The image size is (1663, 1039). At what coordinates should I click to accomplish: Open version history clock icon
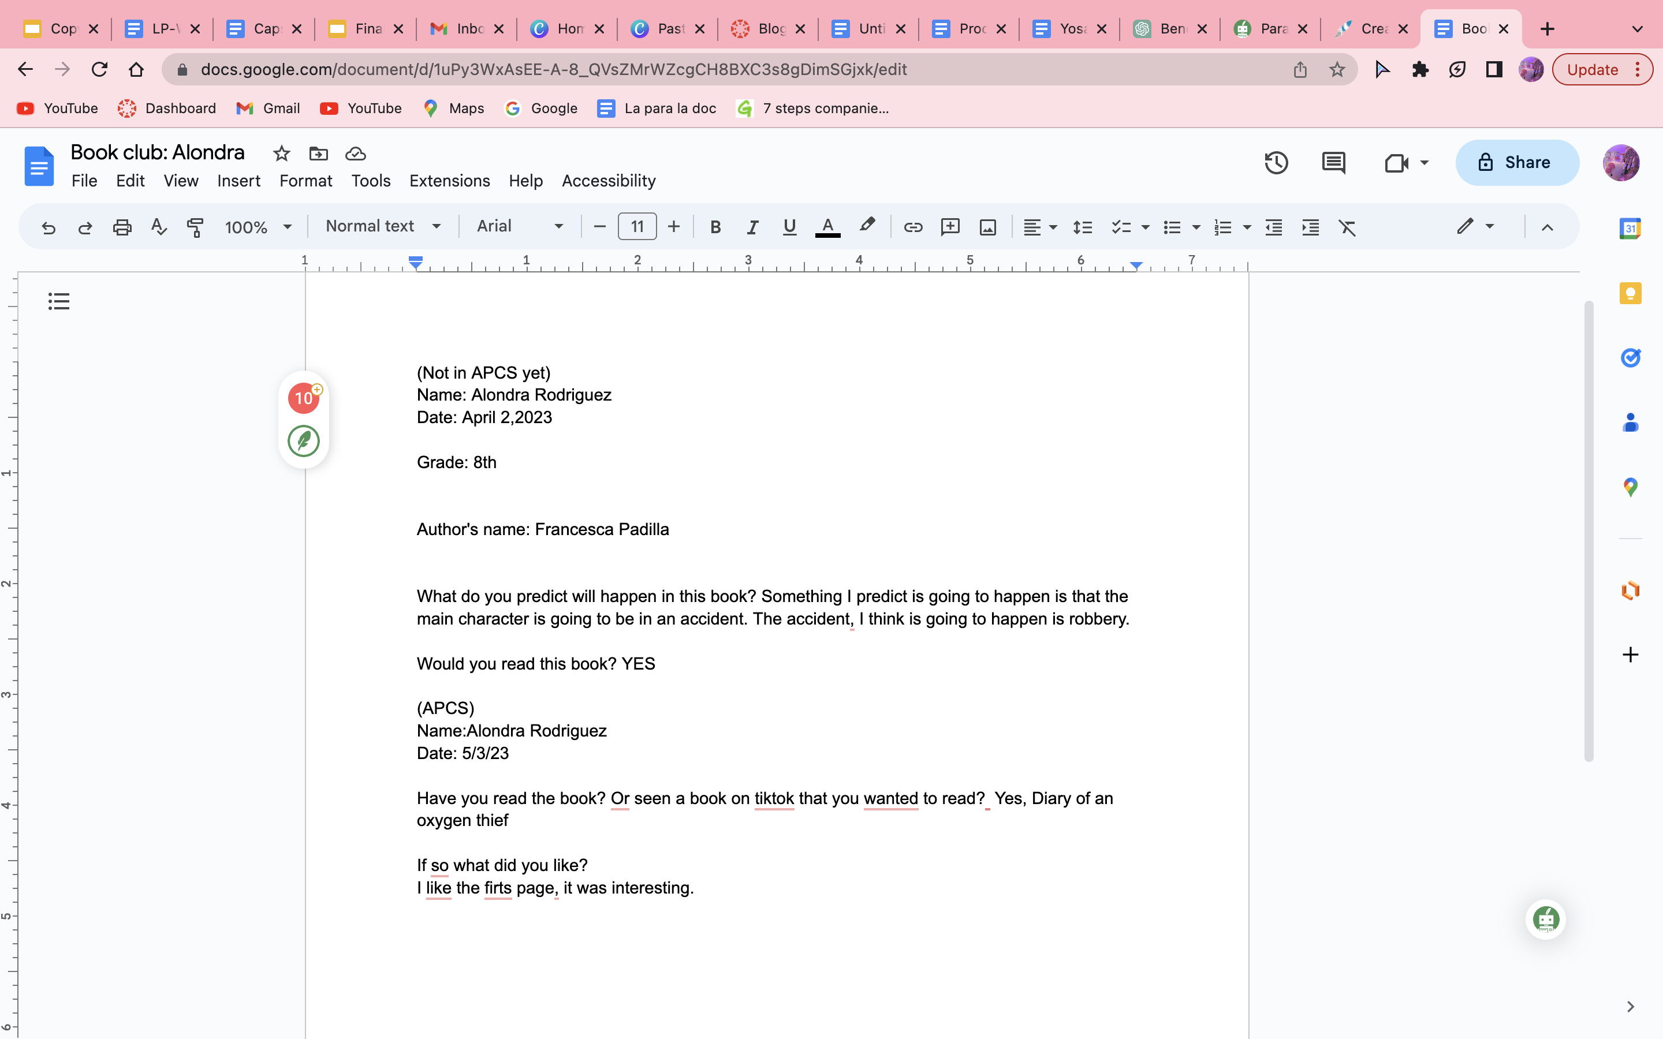(x=1276, y=163)
